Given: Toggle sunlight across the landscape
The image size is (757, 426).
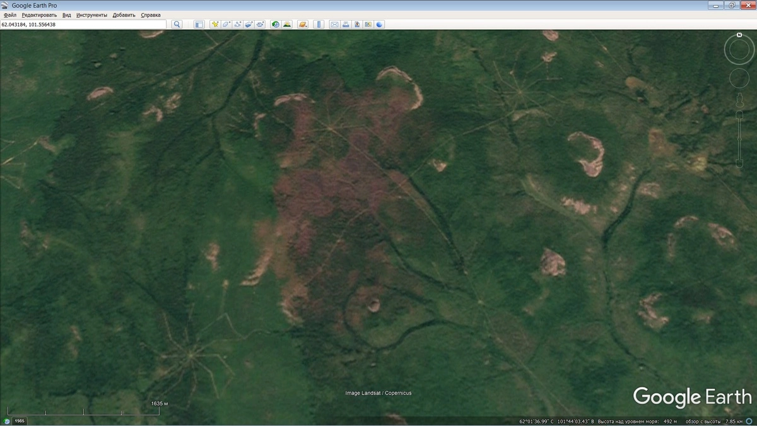Looking at the screenshot, I should [x=287, y=25].
